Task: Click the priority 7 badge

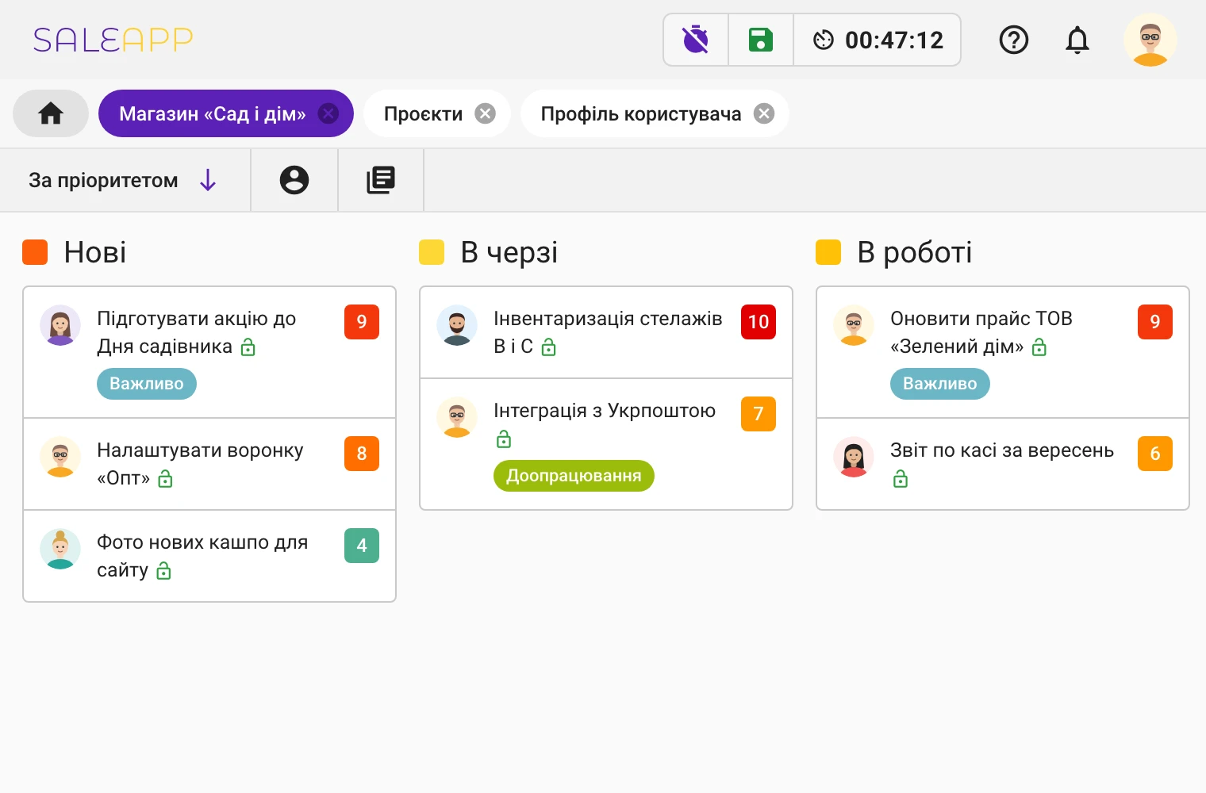Action: pos(759,414)
